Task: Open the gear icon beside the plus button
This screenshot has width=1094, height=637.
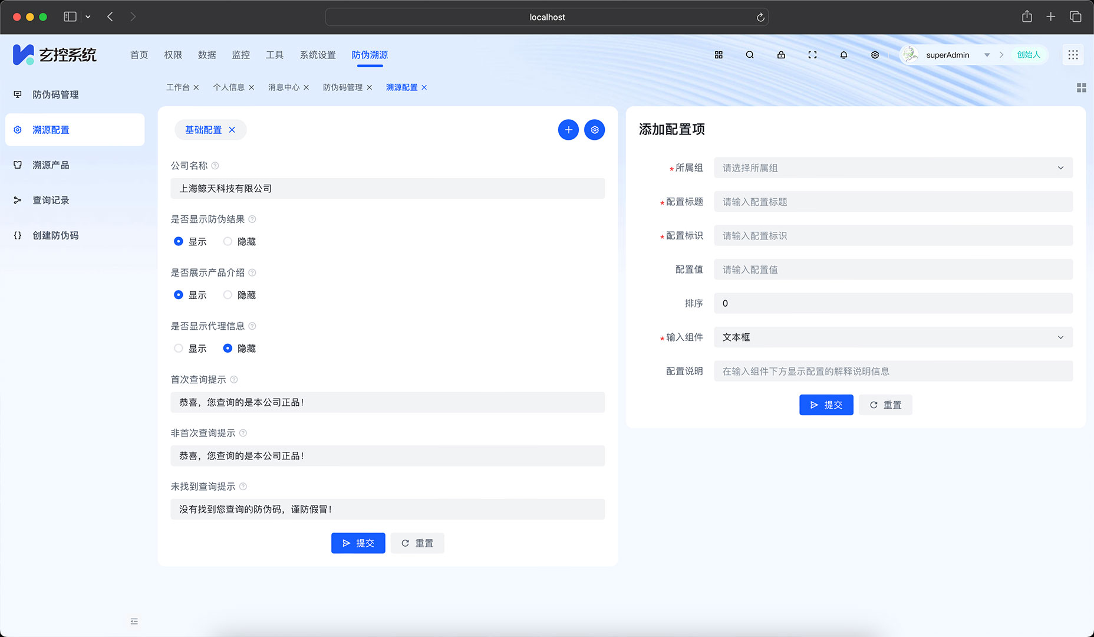Action: coord(594,129)
